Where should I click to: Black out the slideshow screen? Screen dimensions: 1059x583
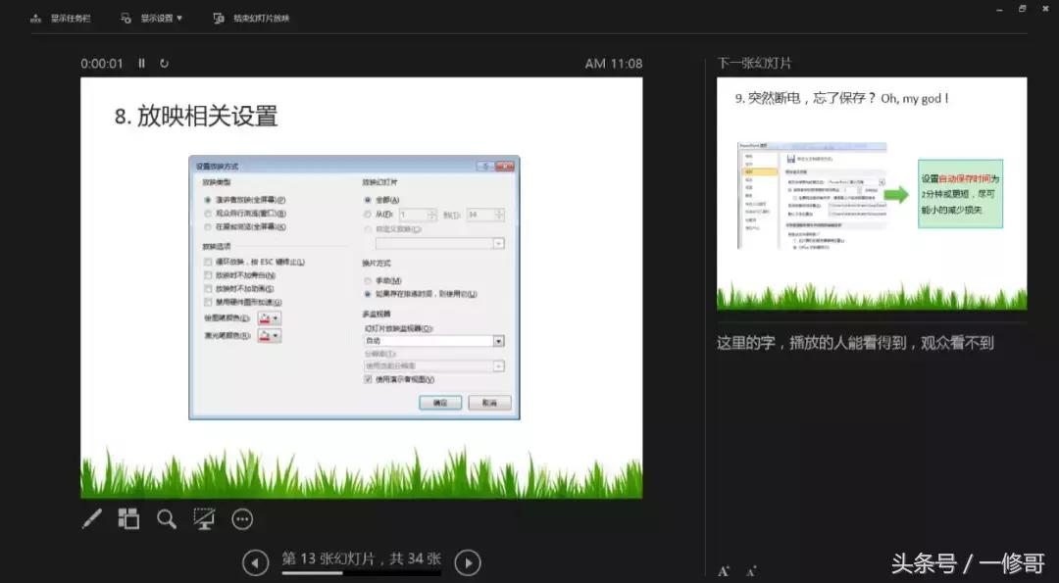click(203, 519)
